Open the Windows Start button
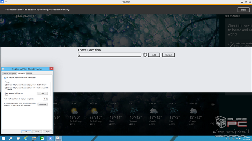The width and height of the screenshot is (252, 141). click(3, 138)
